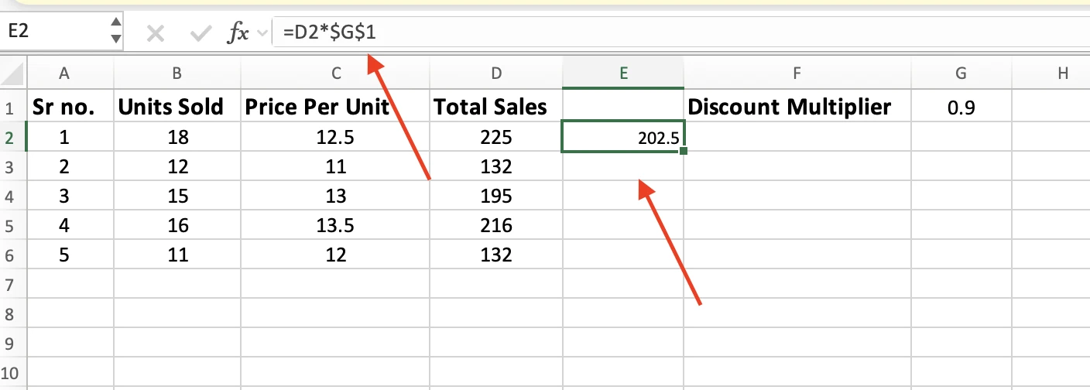Select Units Sold cell with 18

(177, 137)
